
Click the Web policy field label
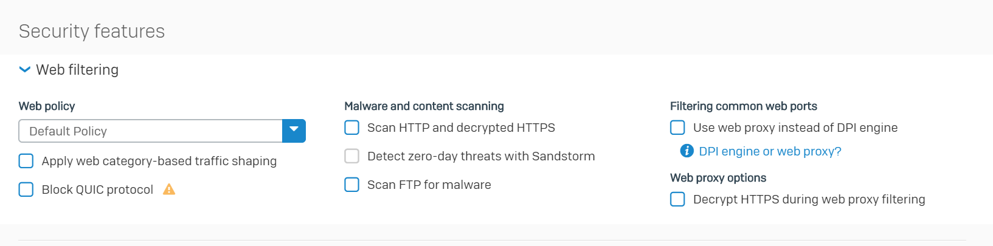pos(47,106)
